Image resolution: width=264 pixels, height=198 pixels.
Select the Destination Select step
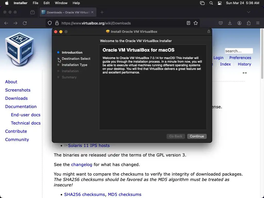pos(76,59)
